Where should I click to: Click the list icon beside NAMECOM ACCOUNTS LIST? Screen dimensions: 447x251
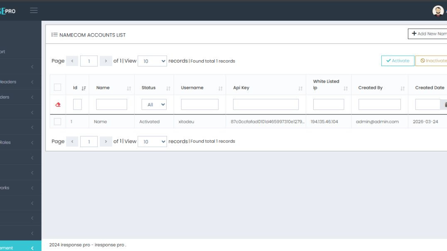(x=54, y=34)
